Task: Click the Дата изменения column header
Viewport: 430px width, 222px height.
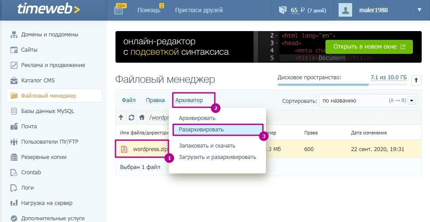Action: 369,133
